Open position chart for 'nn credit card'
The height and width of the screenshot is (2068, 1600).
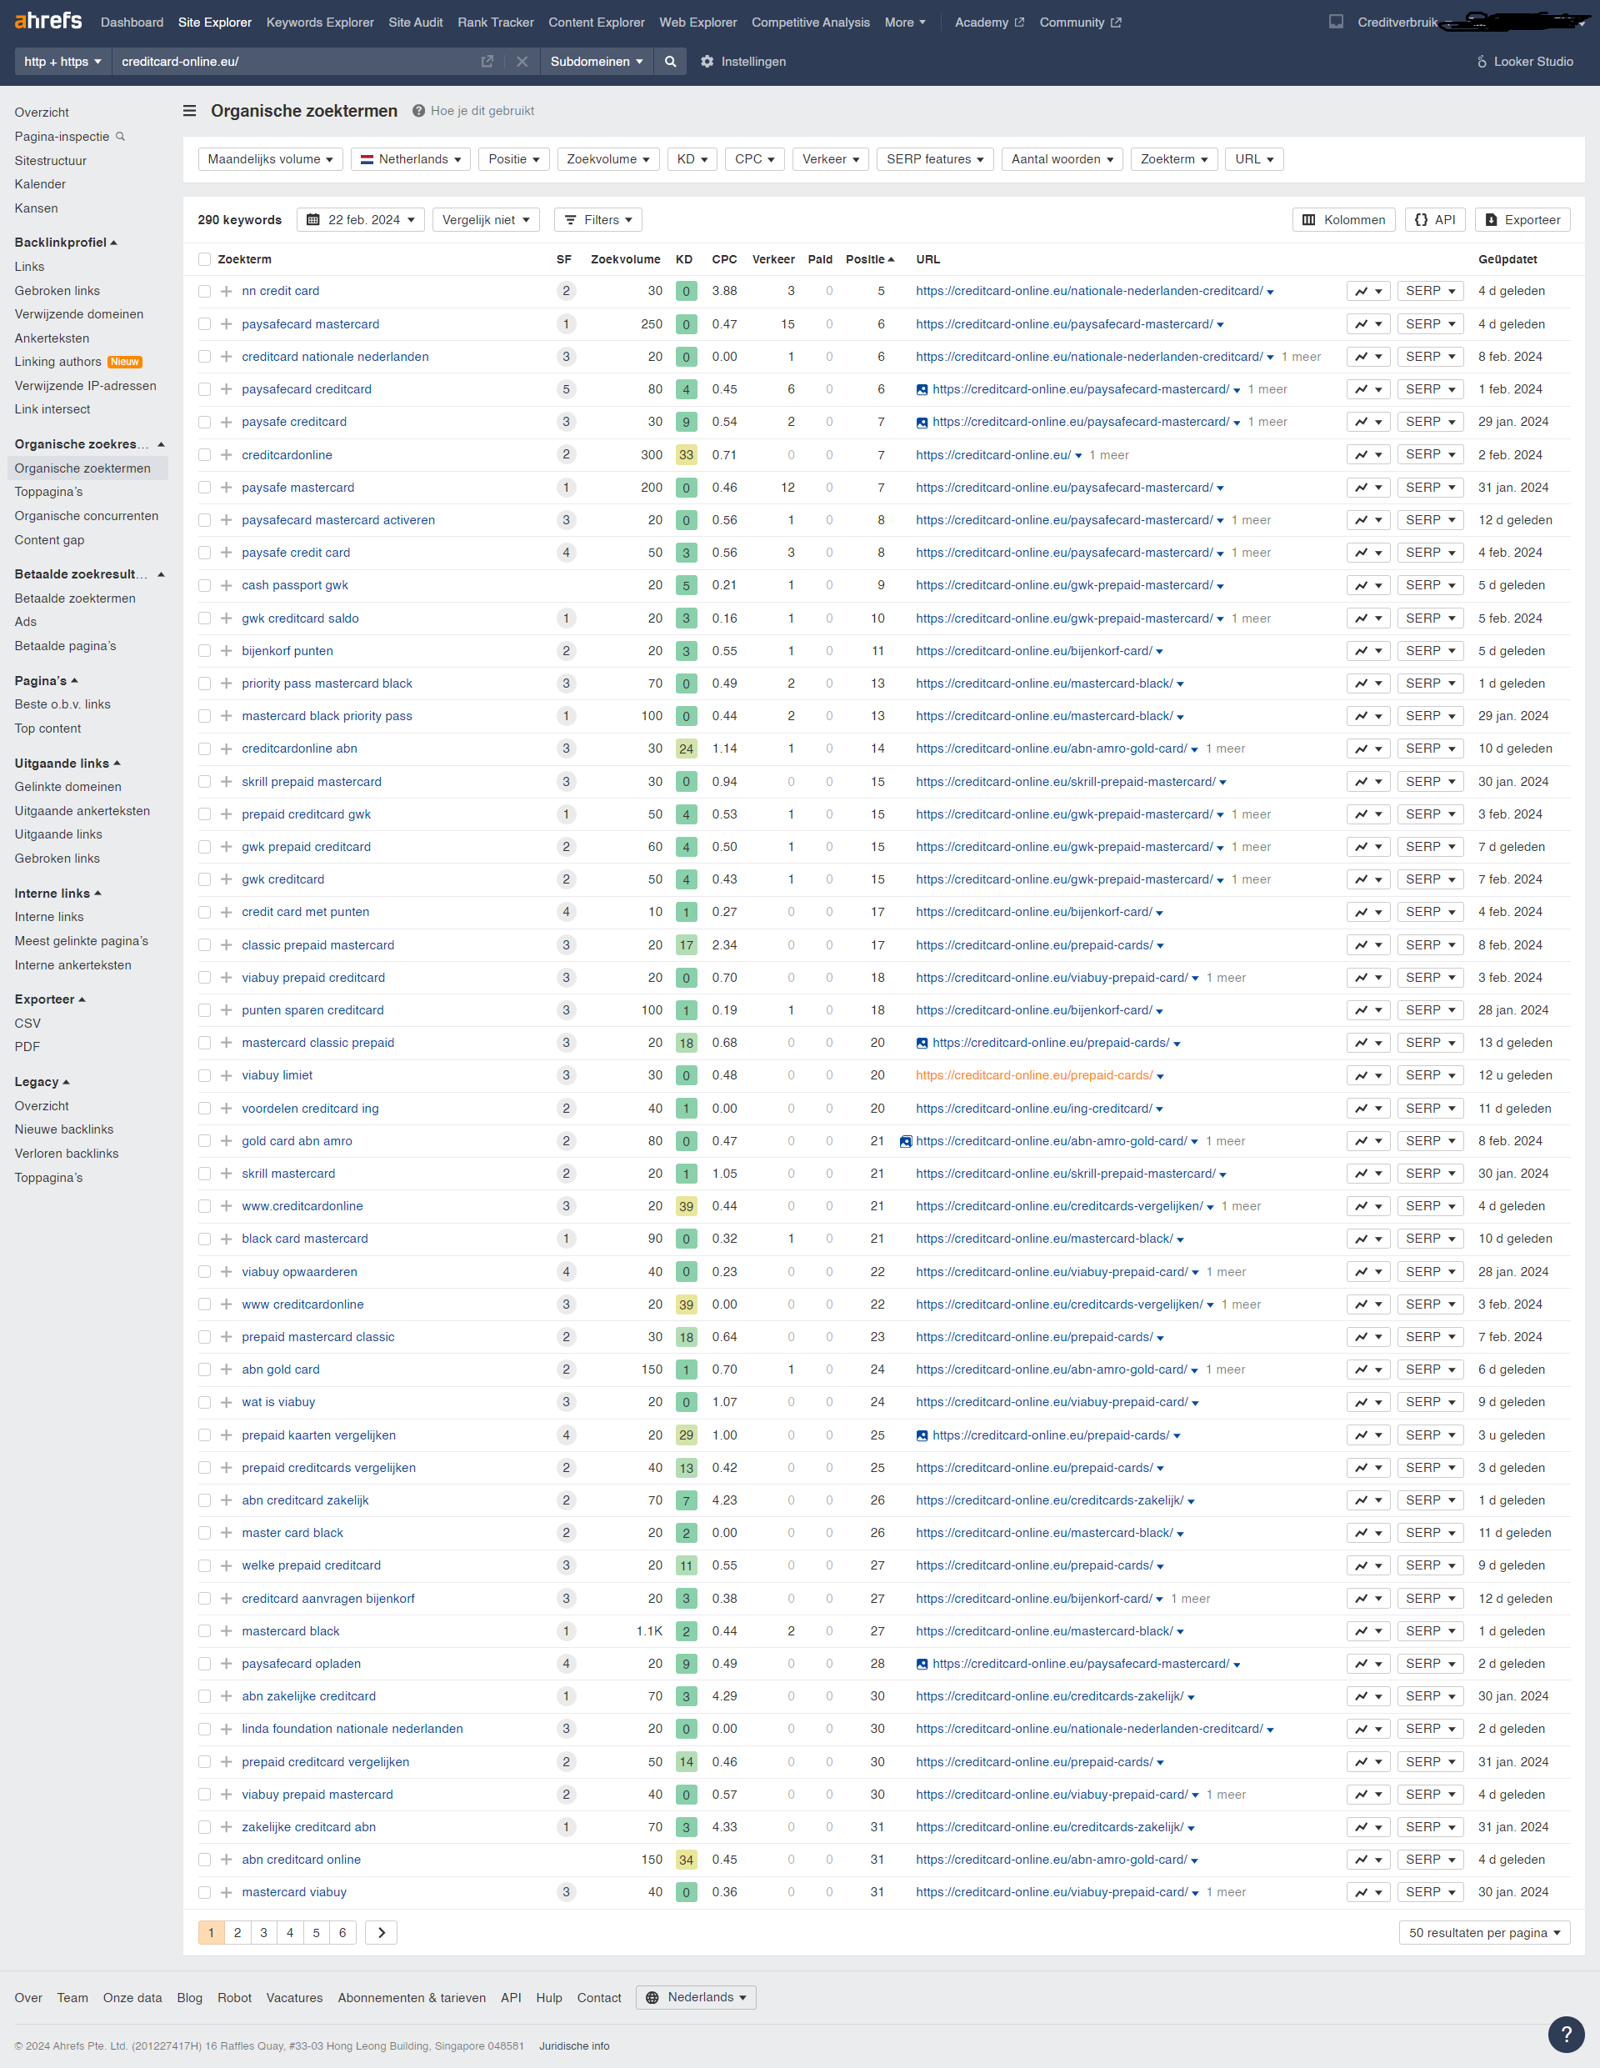(x=1368, y=292)
